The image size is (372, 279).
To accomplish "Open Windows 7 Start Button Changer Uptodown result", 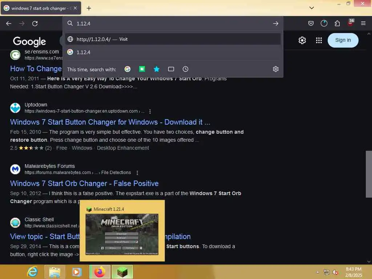I will point(110,122).
